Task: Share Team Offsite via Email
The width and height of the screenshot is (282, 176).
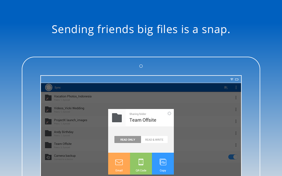Action: 119,163
